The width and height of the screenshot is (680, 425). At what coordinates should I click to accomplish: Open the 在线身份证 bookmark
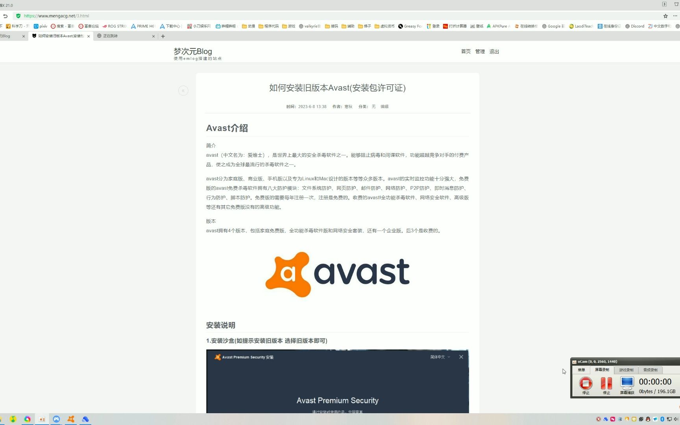click(609, 26)
